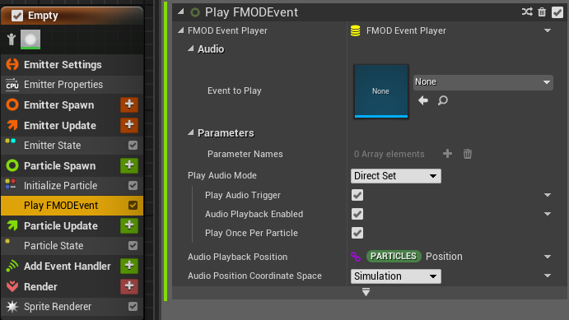Show advanced options with bottom arrow

[366, 292]
